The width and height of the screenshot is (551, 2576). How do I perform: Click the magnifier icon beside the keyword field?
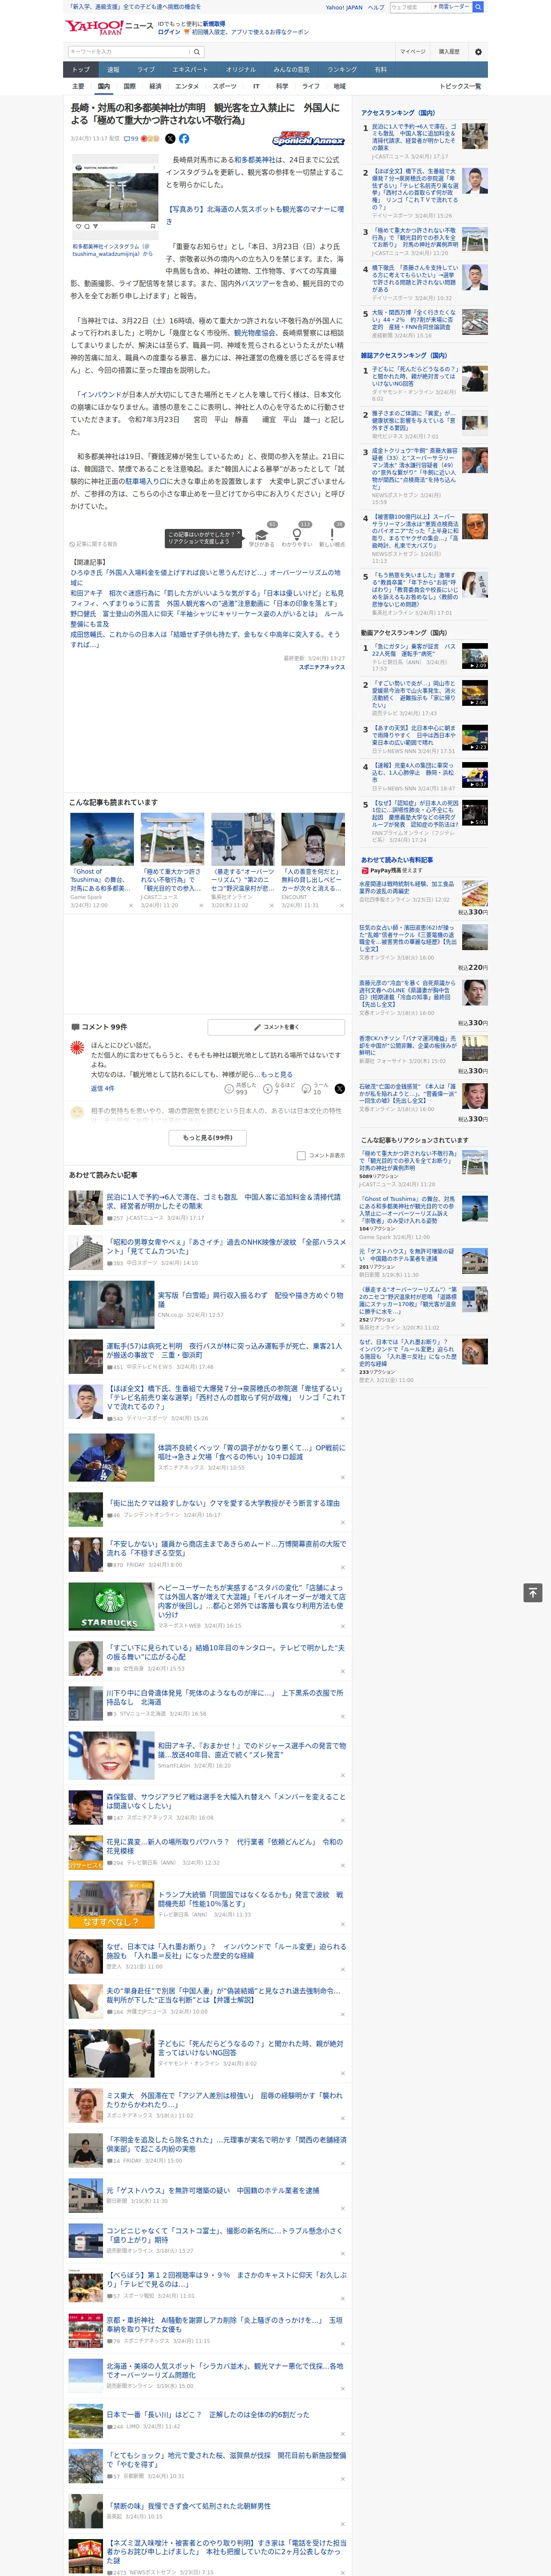[196, 51]
